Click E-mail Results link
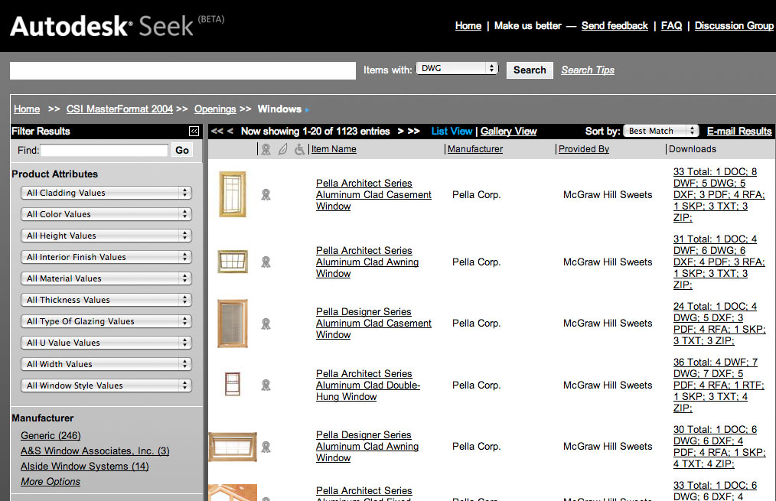Screen dimensions: 776x501 739,131
